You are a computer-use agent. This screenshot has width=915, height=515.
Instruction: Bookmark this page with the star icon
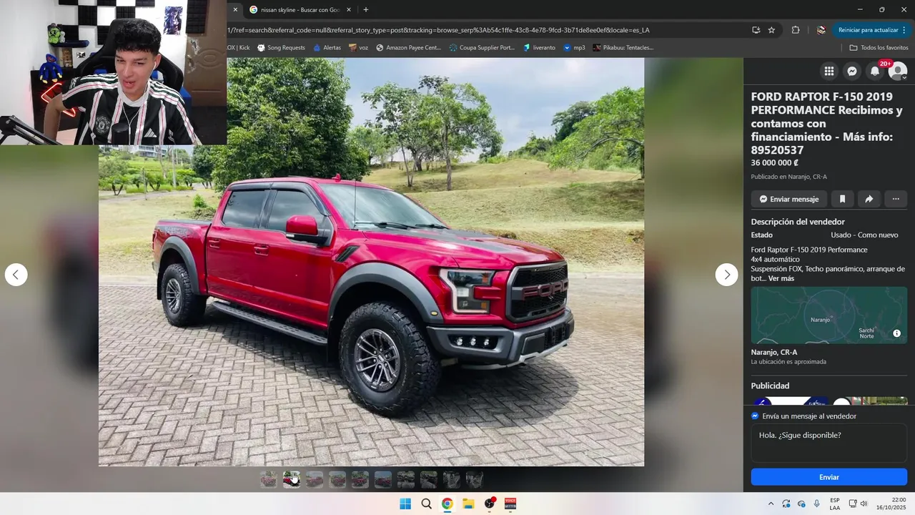pyautogui.click(x=771, y=30)
